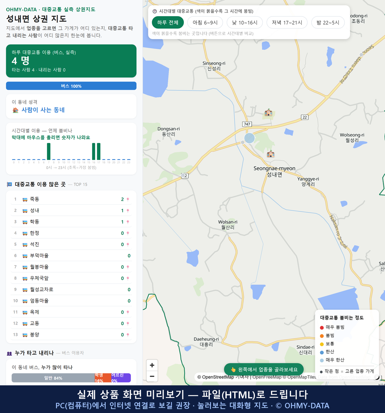Screen dimensions: 385x413
Task: Click the bus icon beside 부덕마을
Action: coord(25,256)
